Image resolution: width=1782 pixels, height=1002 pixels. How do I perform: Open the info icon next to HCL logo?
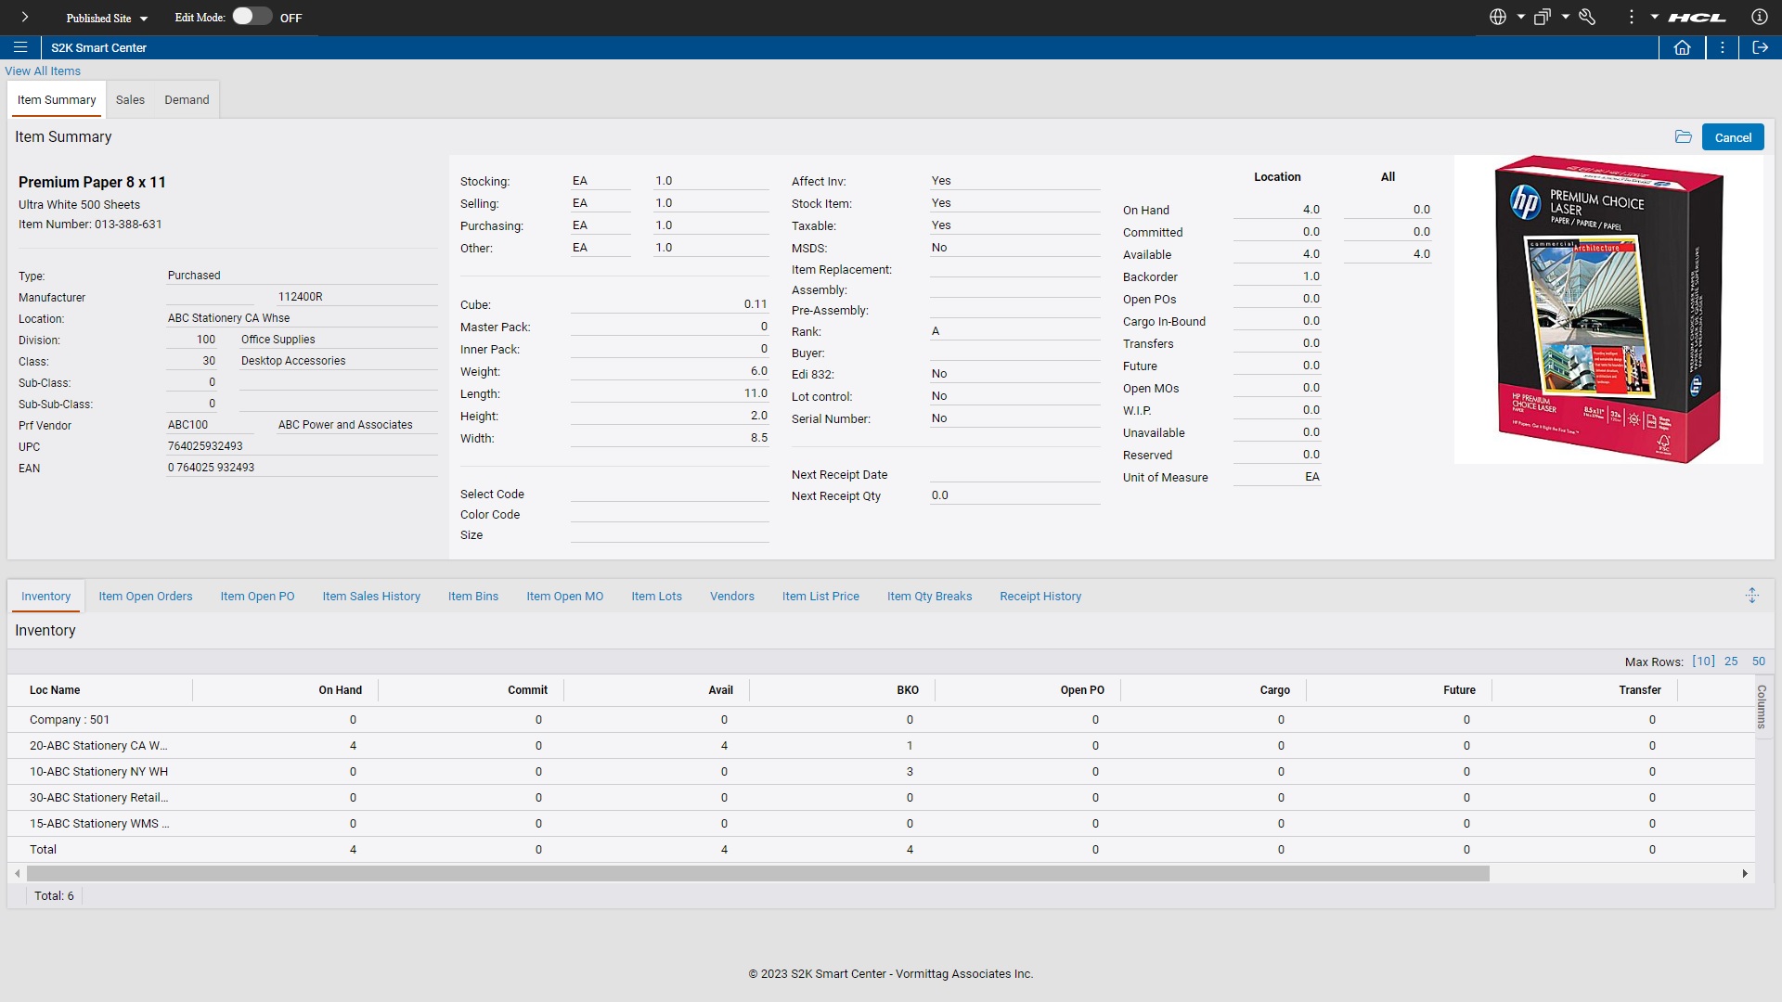click(1760, 17)
